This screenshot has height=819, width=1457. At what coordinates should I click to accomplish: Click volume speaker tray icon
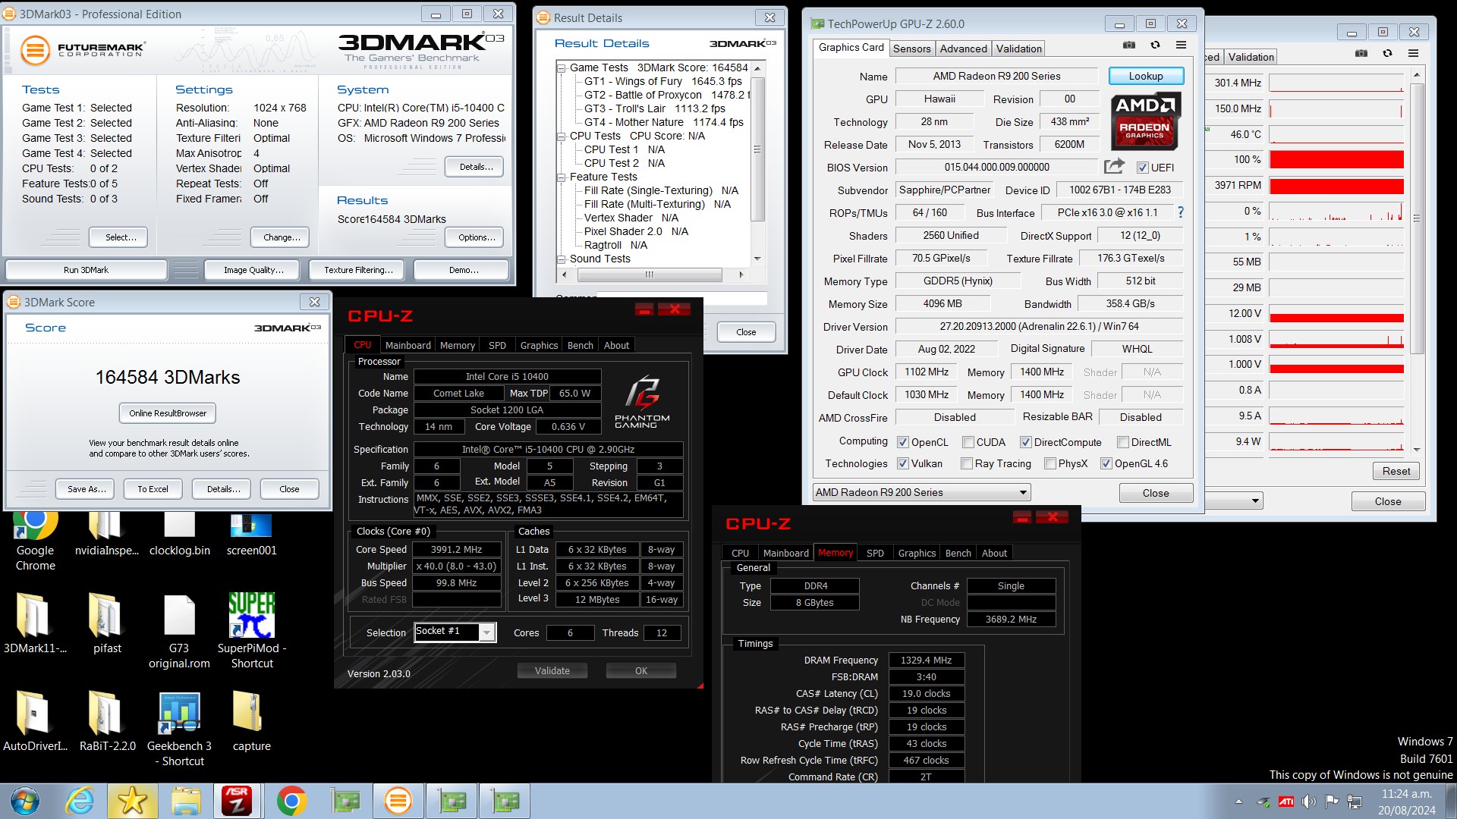(x=1308, y=801)
